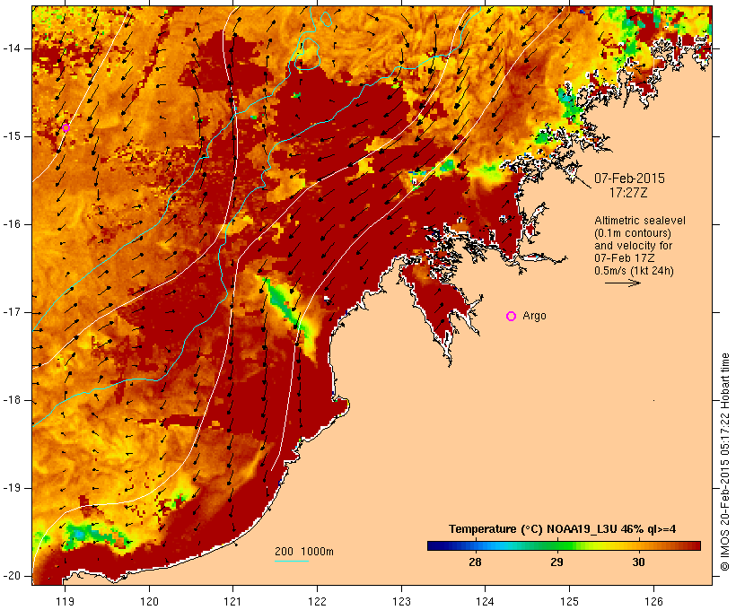Click the '30' label on temperature scale

click(x=638, y=562)
